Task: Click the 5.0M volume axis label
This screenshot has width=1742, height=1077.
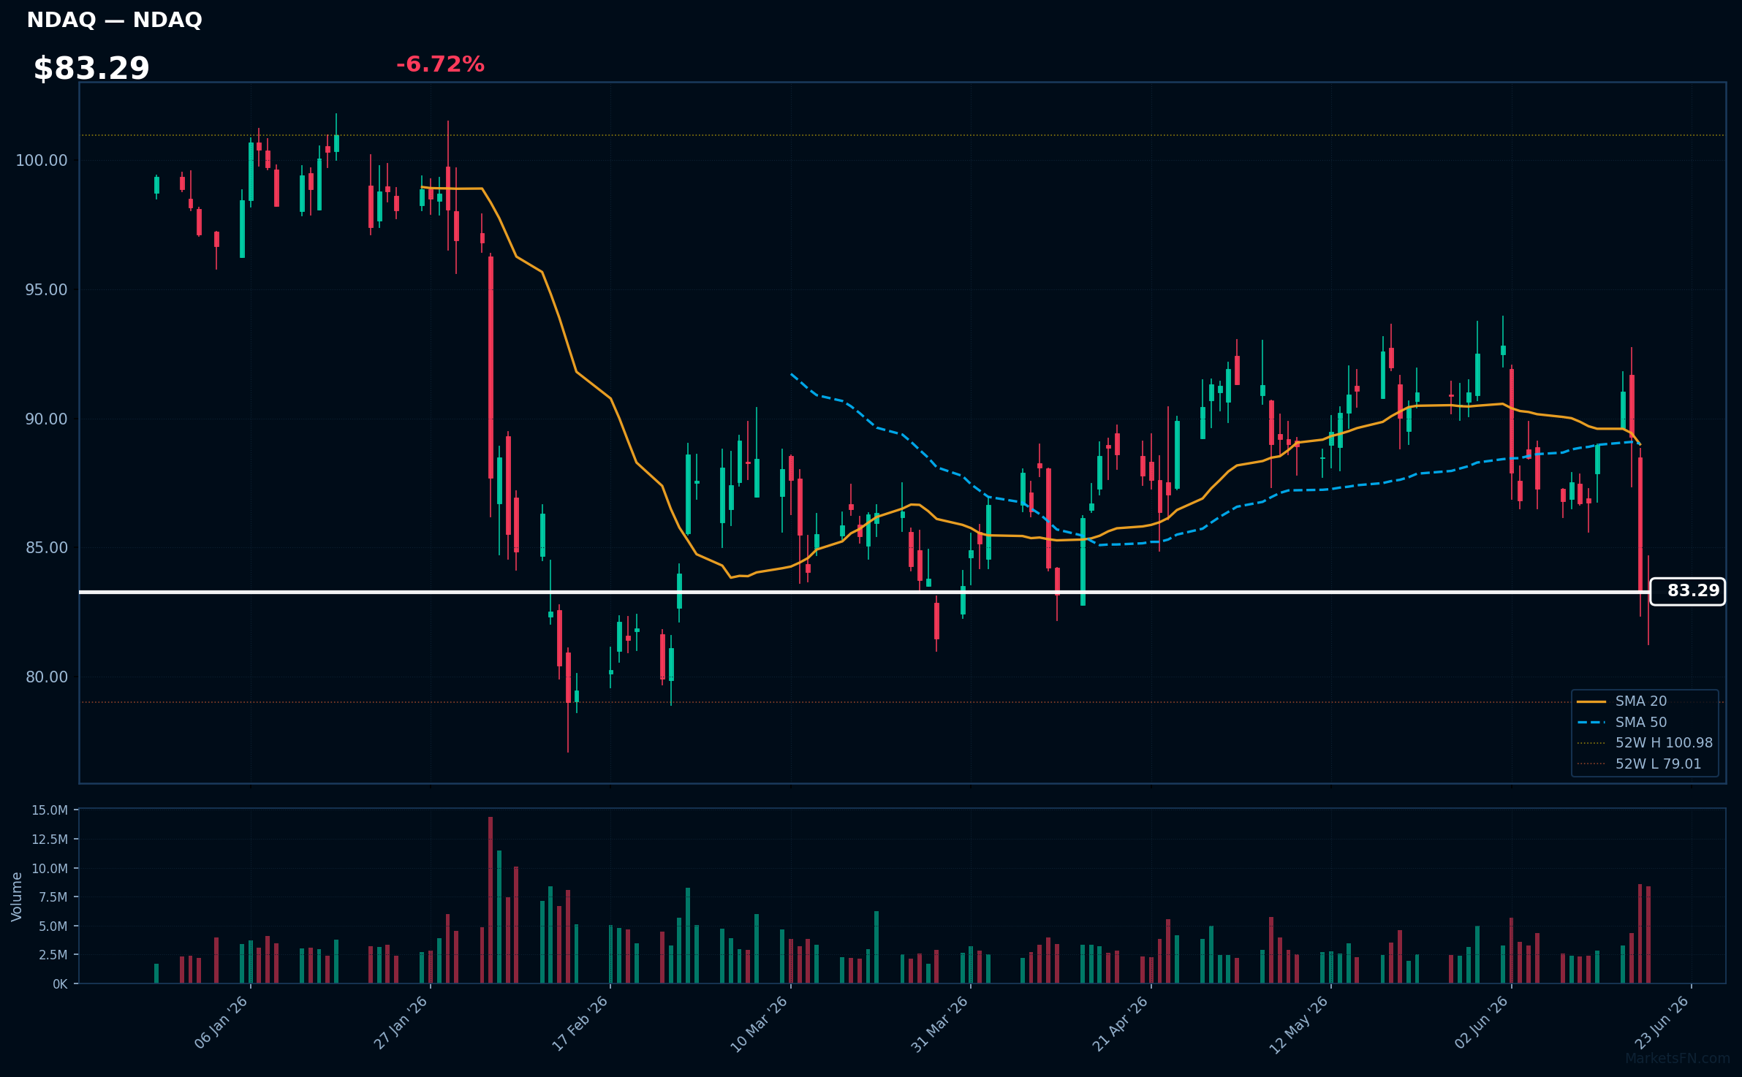Action: click(x=53, y=926)
